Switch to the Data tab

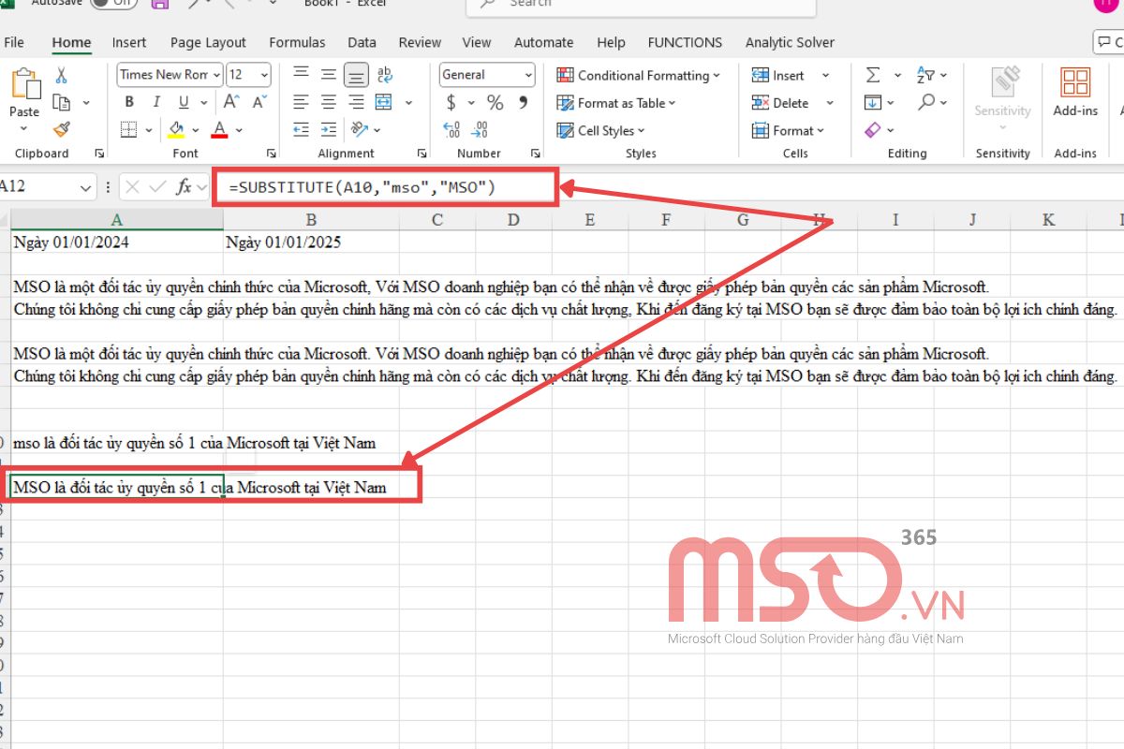pos(362,42)
